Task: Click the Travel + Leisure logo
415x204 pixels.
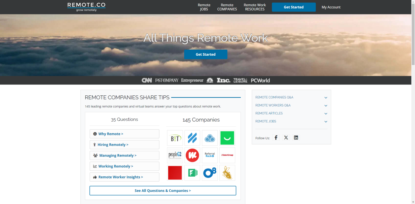Action: (x=241, y=80)
